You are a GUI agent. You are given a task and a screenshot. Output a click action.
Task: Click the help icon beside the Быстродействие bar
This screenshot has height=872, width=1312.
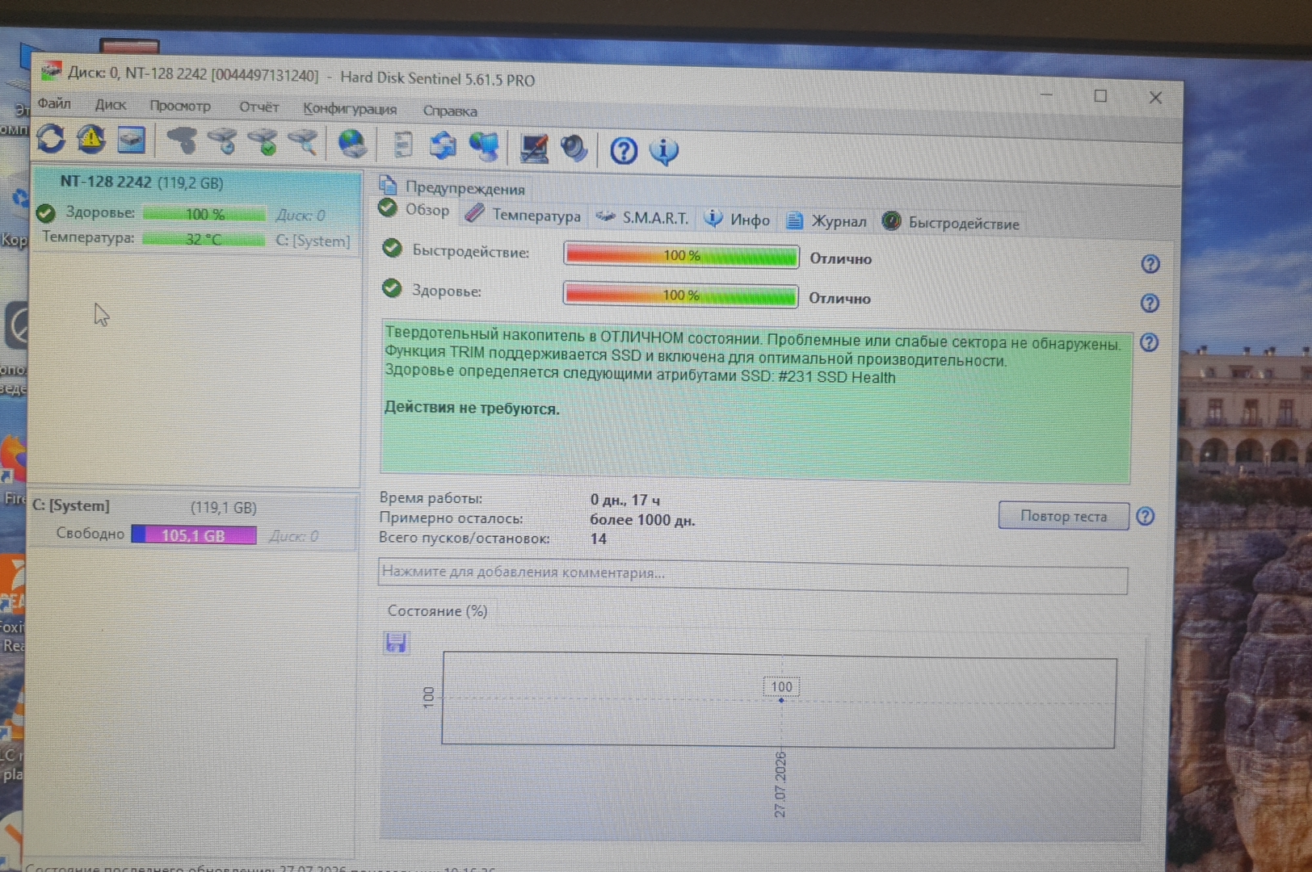point(1150,264)
